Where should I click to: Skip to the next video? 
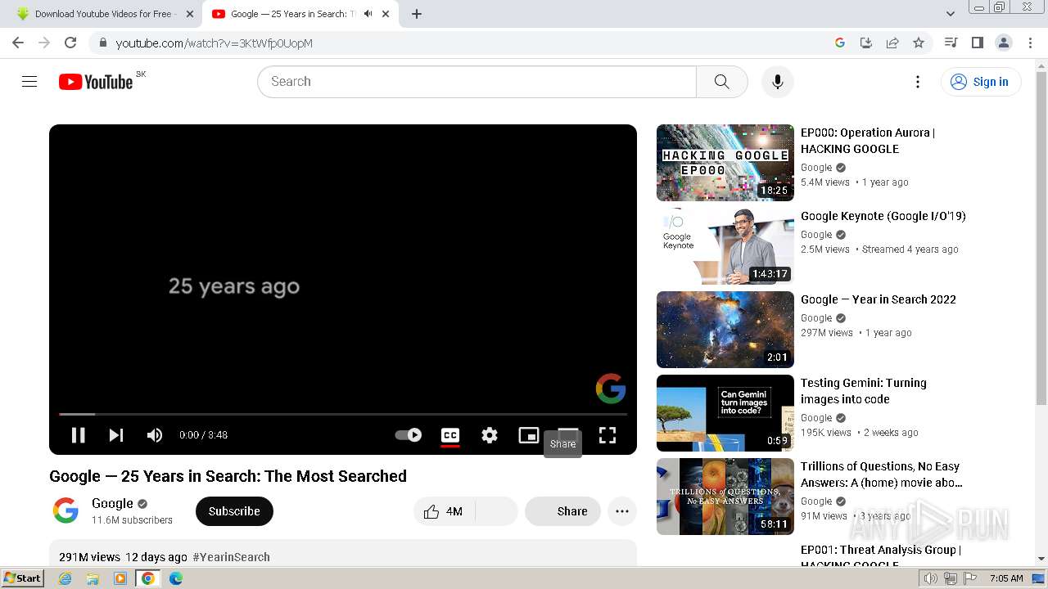(116, 435)
